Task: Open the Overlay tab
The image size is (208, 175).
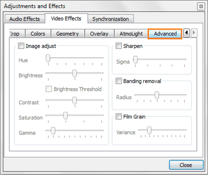Action: click(x=99, y=33)
